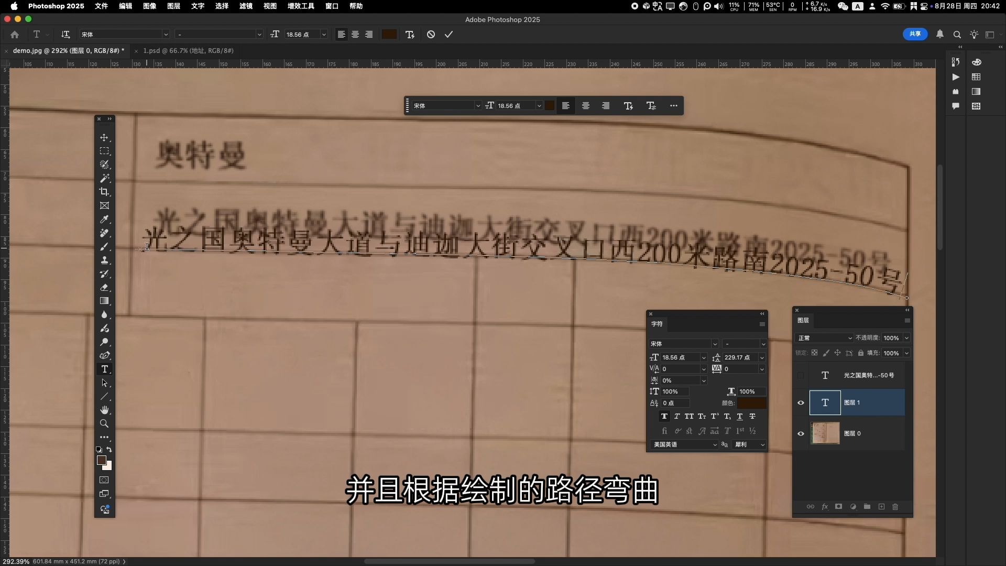
Task: Select the Clone Stamp tool
Action: [x=104, y=260]
